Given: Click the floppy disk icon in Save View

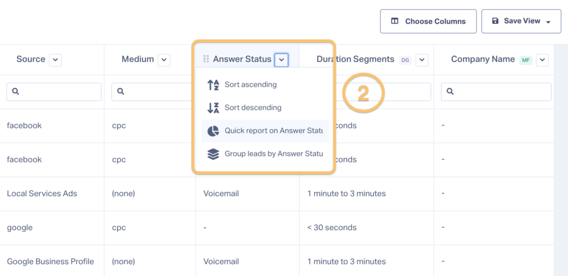Looking at the screenshot, I should 495,21.
